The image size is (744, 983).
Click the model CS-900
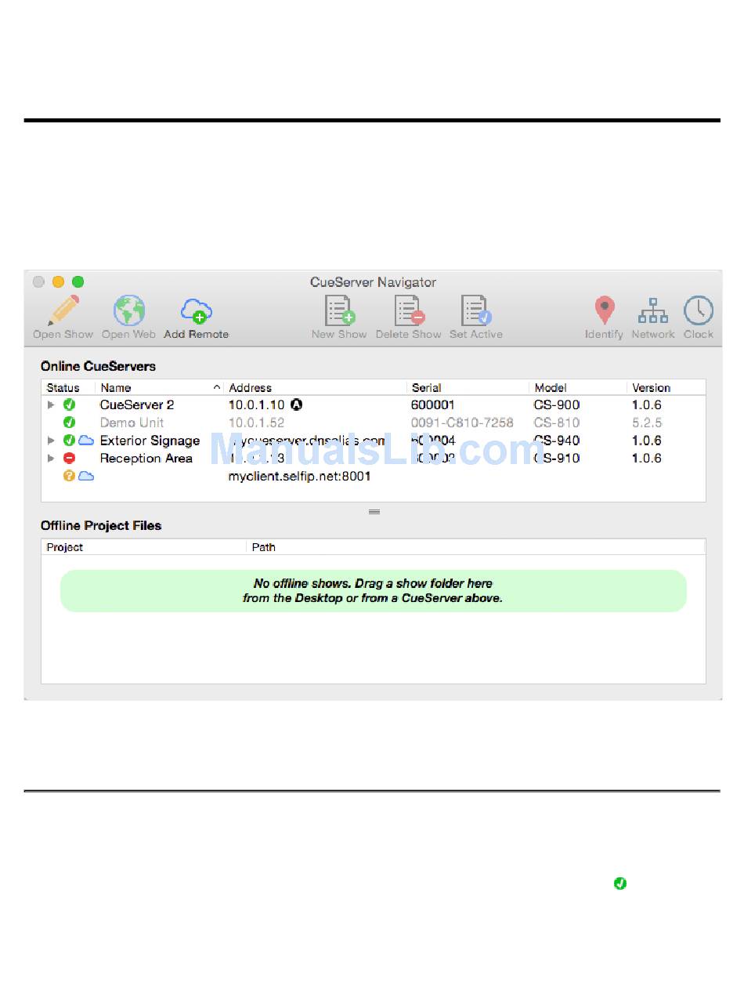(558, 405)
